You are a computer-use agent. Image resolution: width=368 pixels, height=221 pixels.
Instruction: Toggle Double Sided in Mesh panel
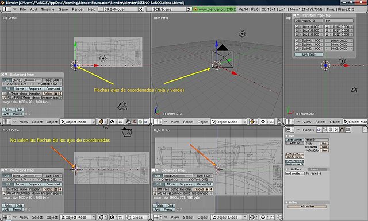point(295,161)
